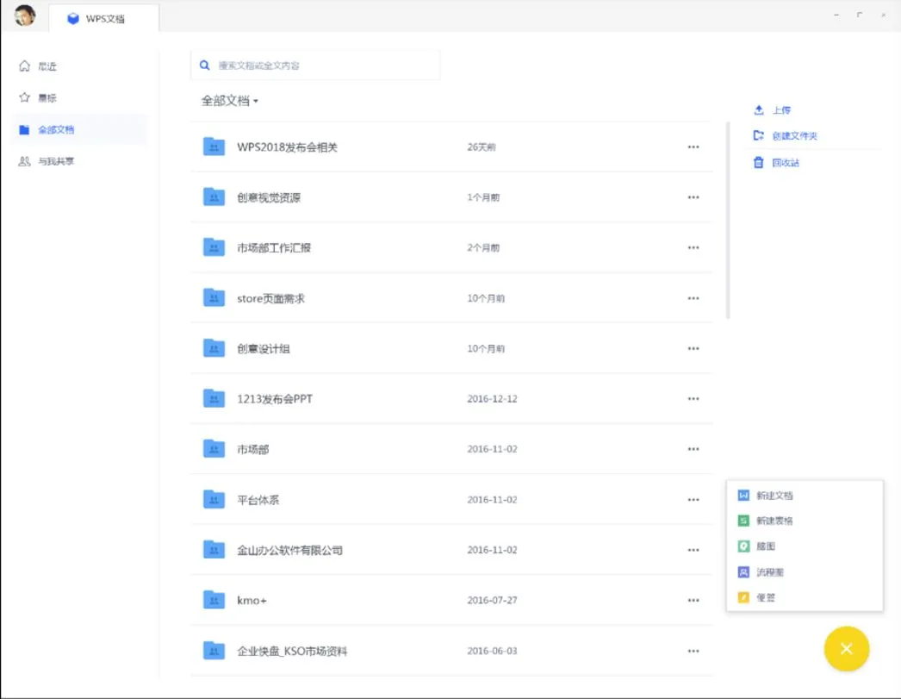The height and width of the screenshot is (699, 901).
Task: Click the search magnifier icon
Action: (204, 66)
